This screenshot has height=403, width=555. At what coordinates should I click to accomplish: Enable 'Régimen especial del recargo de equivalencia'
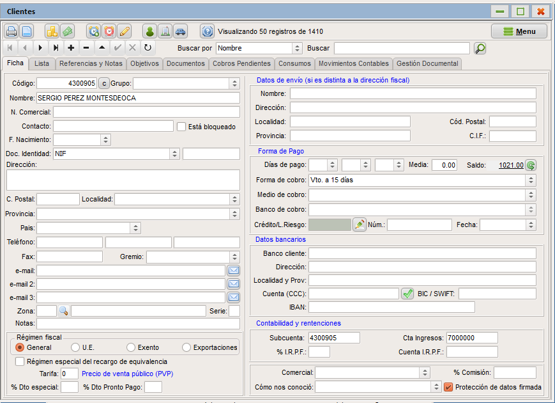coord(20,361)
